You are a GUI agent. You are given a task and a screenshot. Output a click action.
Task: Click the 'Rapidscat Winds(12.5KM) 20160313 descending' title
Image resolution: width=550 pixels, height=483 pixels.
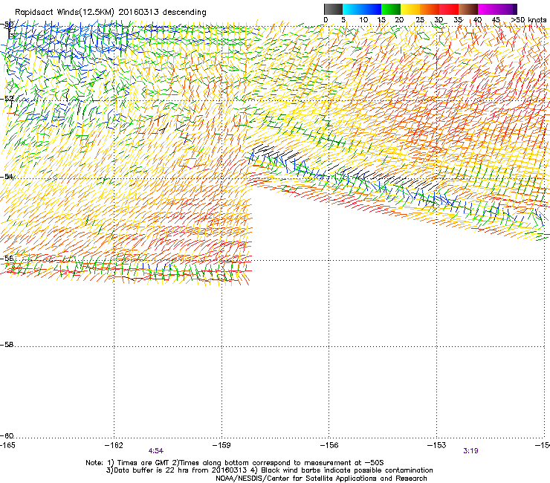coord(111,13)
